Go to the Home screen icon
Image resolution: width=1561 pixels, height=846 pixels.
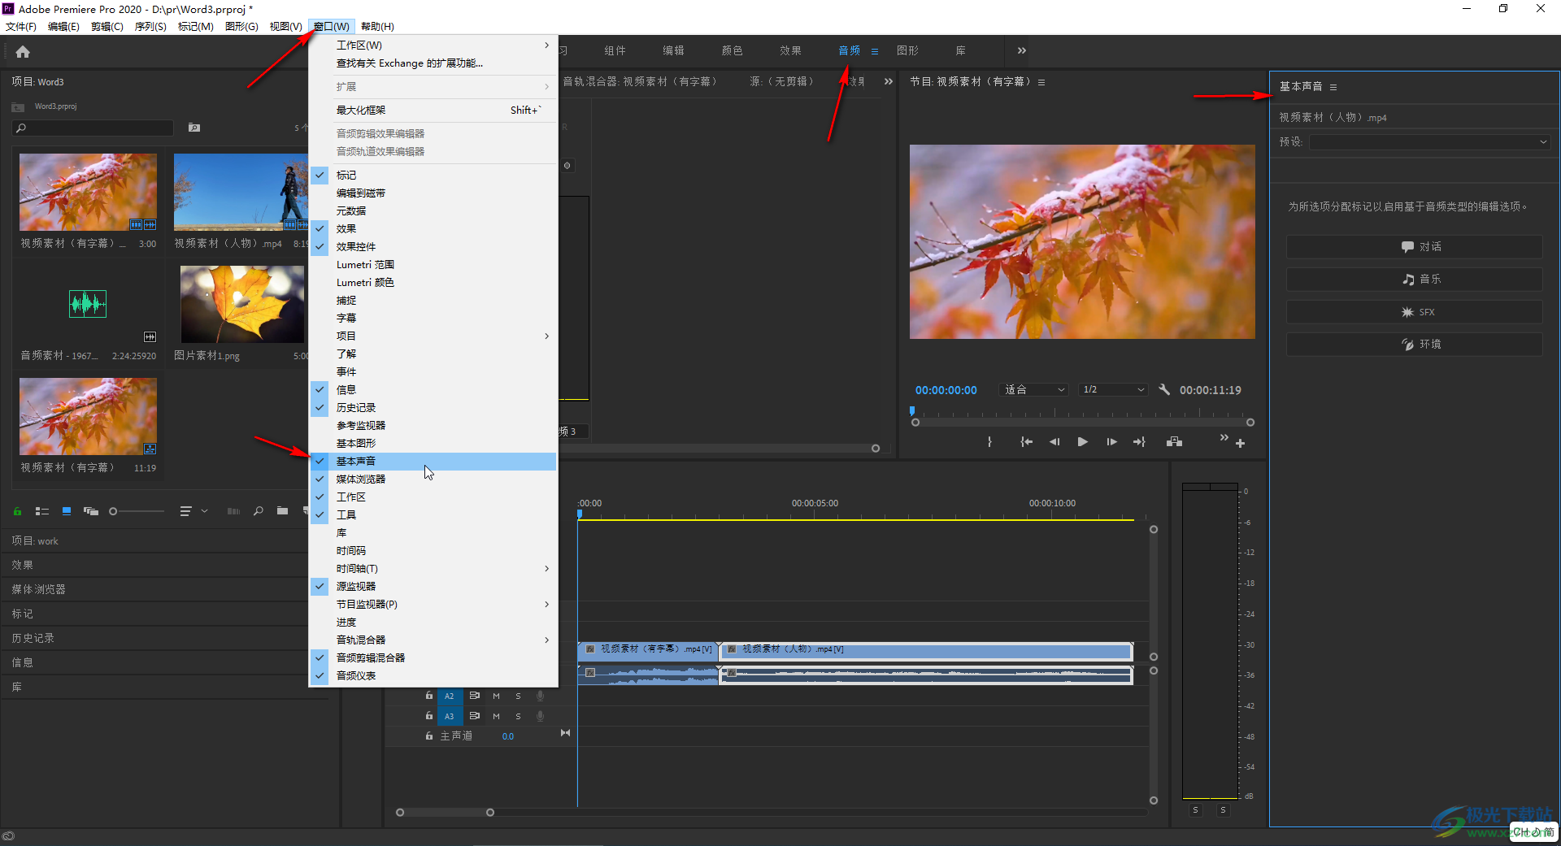click(23, 52)
